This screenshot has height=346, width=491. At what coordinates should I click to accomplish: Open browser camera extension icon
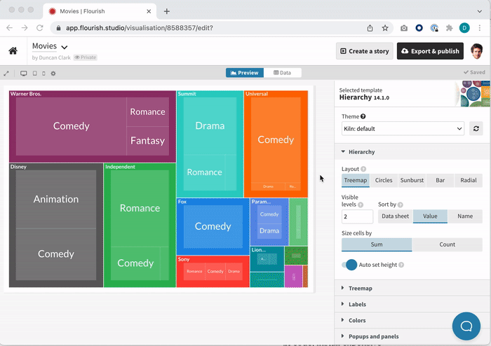[x=404, y=28]
